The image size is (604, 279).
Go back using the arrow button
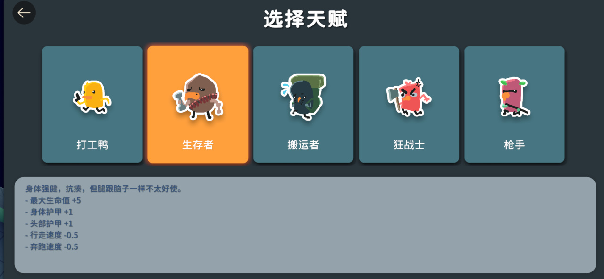[x=24, y=13]
